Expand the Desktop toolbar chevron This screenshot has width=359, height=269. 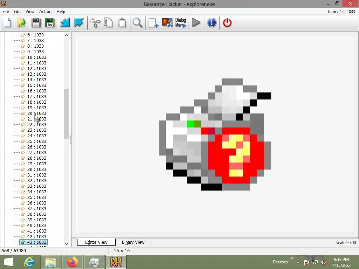click(x=292, y=258)
